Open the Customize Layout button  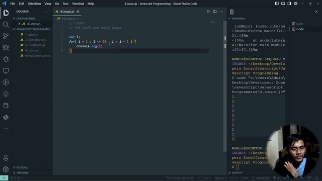[x=295, y=4]
